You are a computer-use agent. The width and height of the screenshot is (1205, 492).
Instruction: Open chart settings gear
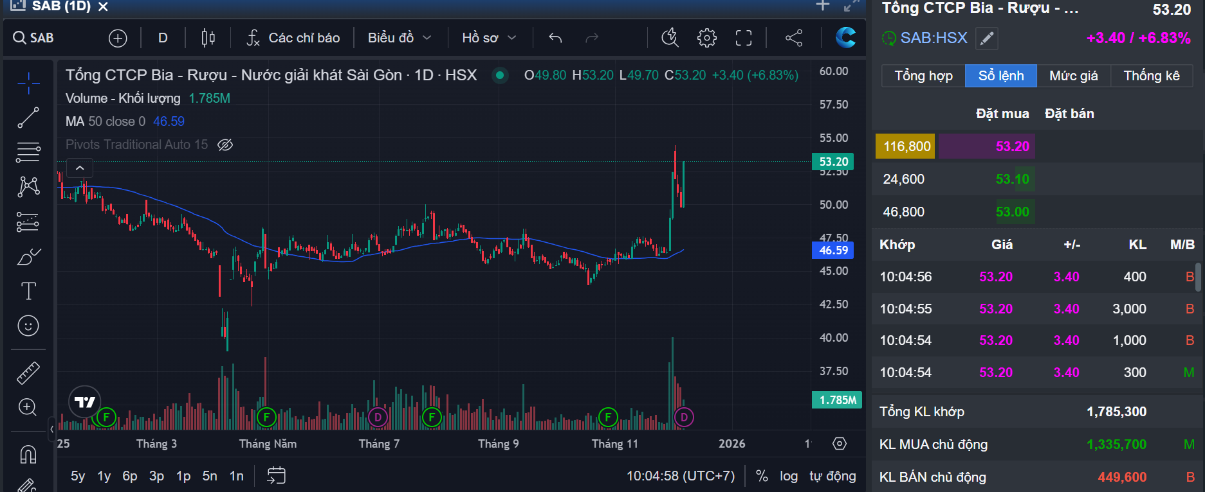pyautogui.click(x=707, y=38)
